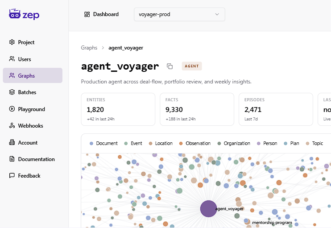Go back to Graphs breadcrumb
This screenshot has width=331, height=228.
pos(89,48)
